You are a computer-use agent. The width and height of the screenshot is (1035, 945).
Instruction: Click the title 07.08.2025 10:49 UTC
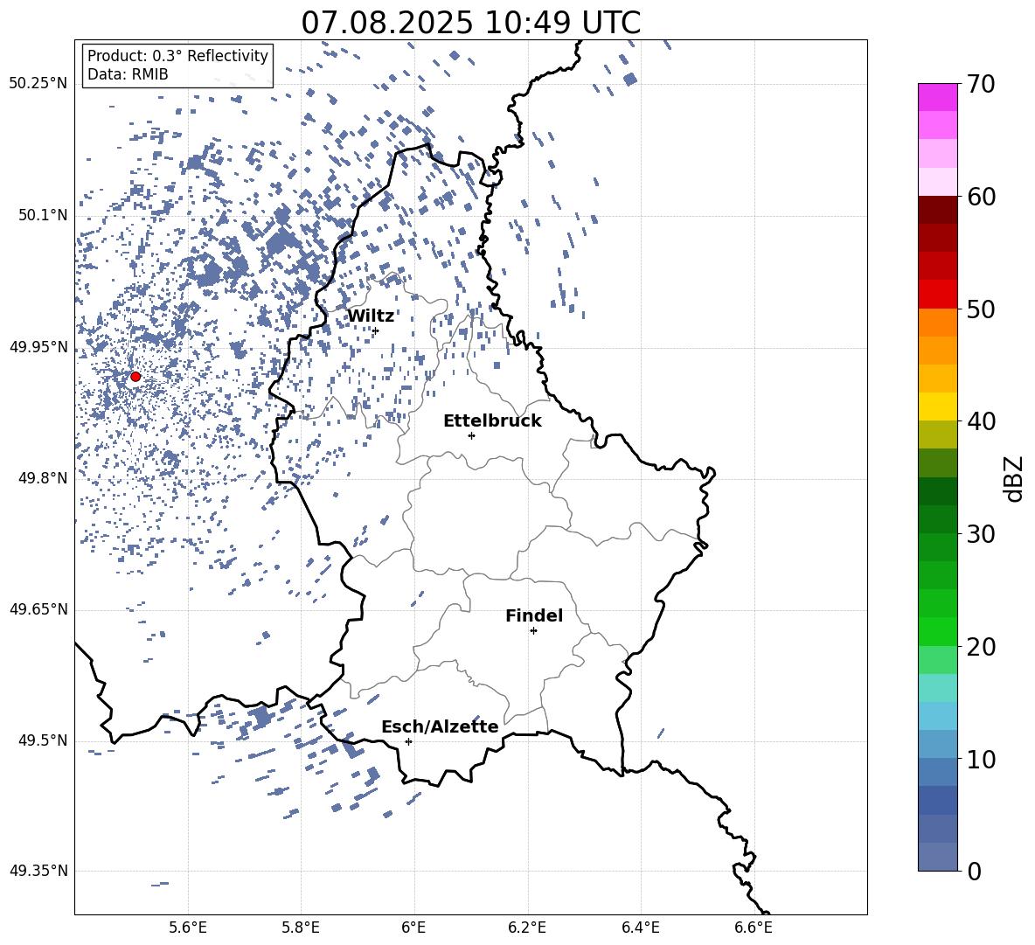470,23
